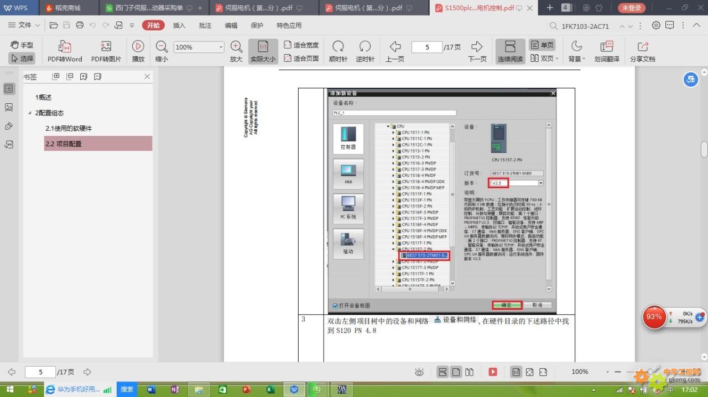Open the thumbnail panel icon in left sidebar

pos(9,107)
